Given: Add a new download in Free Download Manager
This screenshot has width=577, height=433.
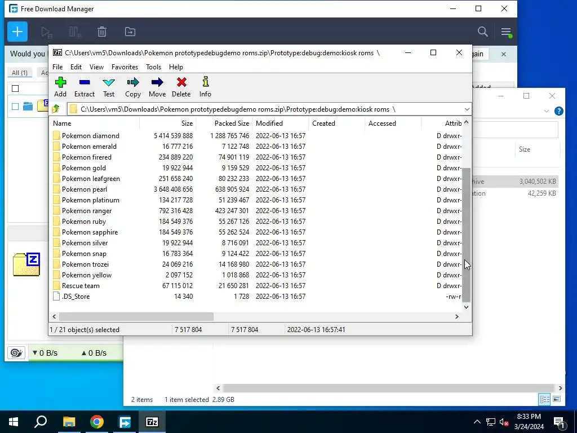Looking at the screenshot, I should tap(17, 32).
